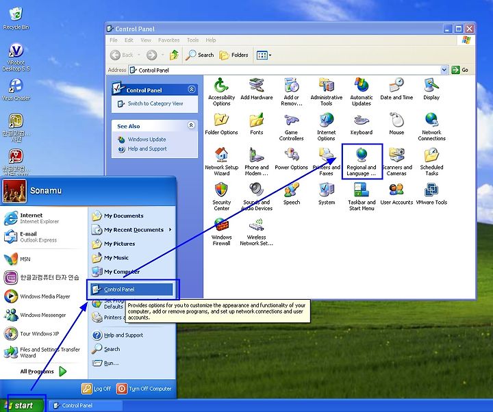
Task: Open Power Options icon
Action: pyautogui.click(x=292, y=159)
